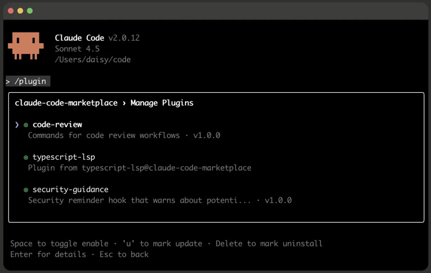Viewport: 431px width, 273px height.
Task: Toggle the security-guidance enabled indicator
Action: point(26,190)
